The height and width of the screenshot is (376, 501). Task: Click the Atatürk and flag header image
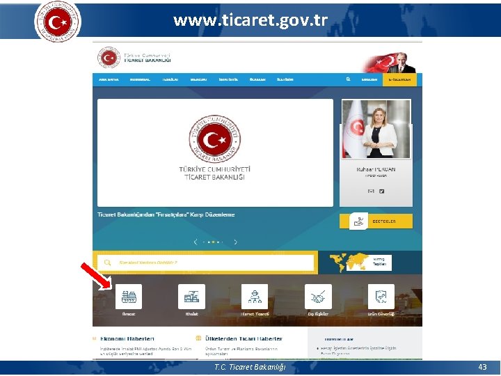click(390, 63)
